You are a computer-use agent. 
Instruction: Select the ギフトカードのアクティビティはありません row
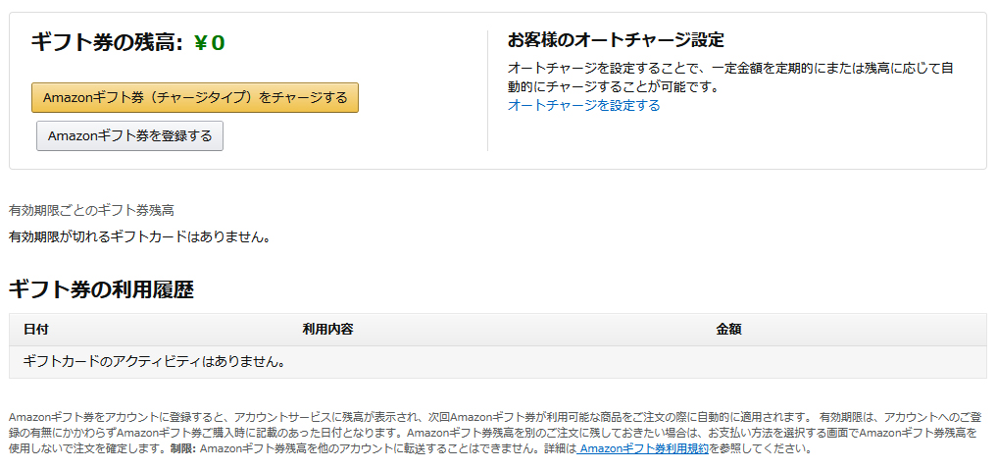tap(498, 362)
